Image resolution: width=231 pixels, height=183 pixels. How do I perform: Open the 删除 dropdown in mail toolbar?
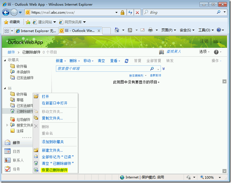click(x=75, y=61)
